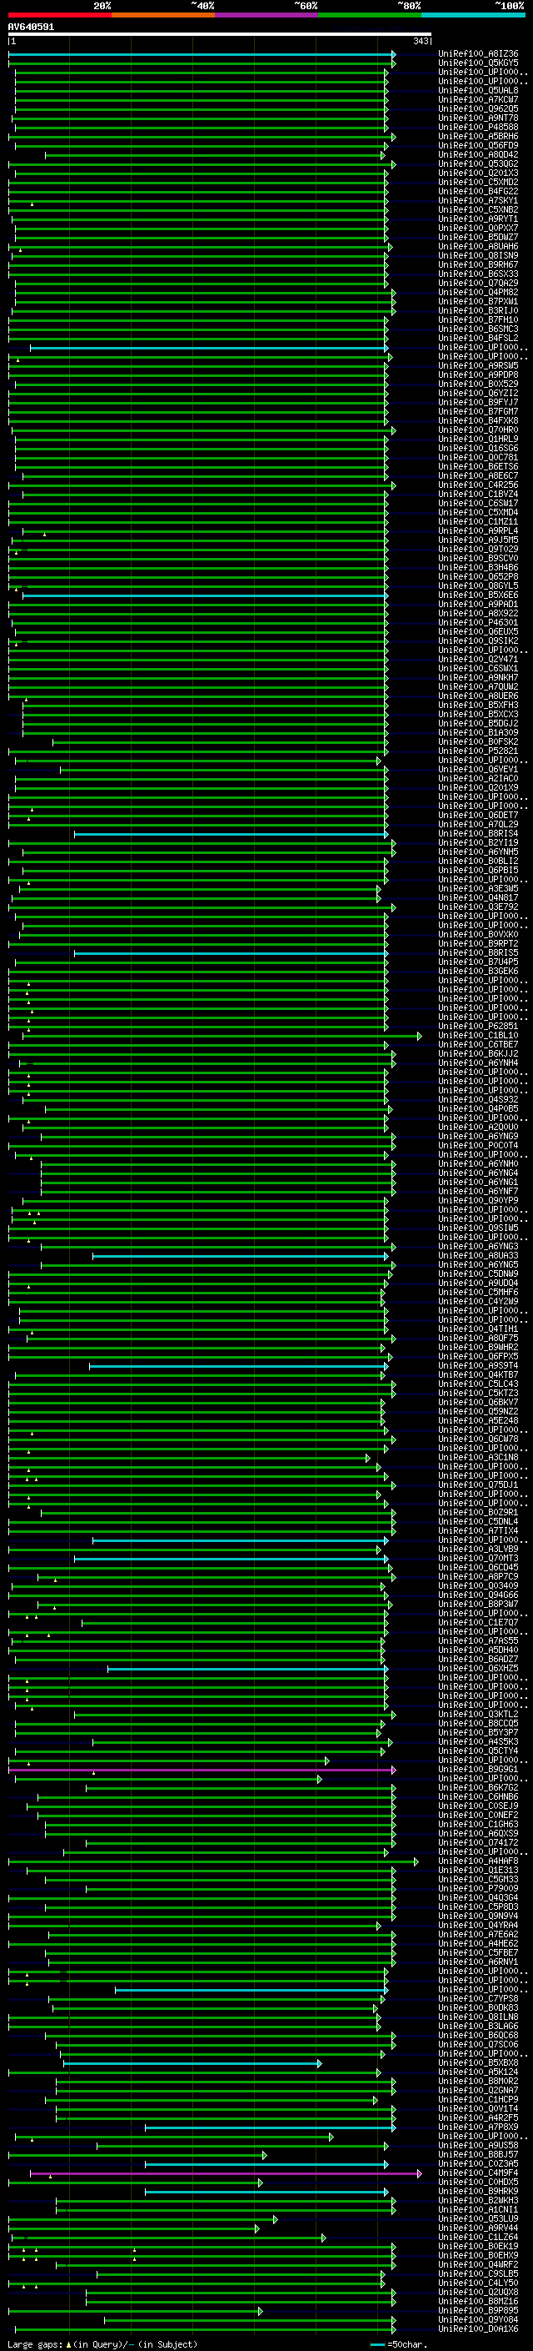Click the magenta alignment bar for UniRef100_B9G9G1
Screen dimensions: 533x2351
200,1771
